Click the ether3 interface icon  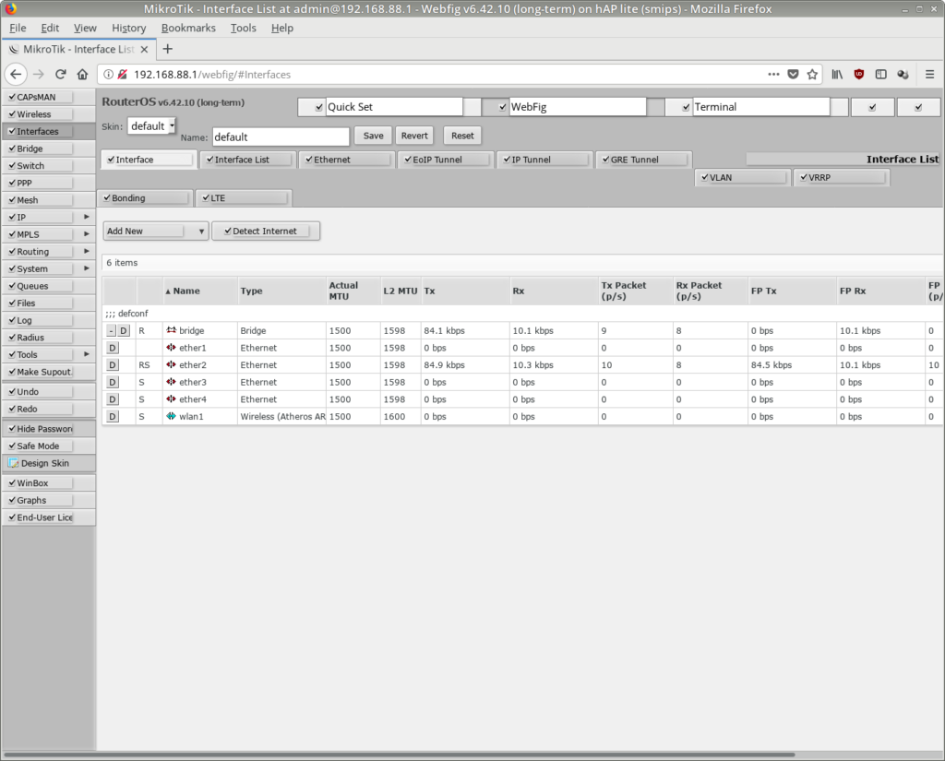click(172, 382)
